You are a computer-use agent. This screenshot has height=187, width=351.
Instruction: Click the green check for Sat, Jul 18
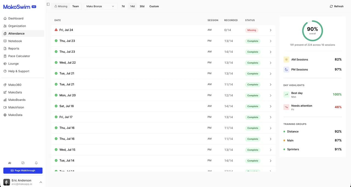coord(56,106)
